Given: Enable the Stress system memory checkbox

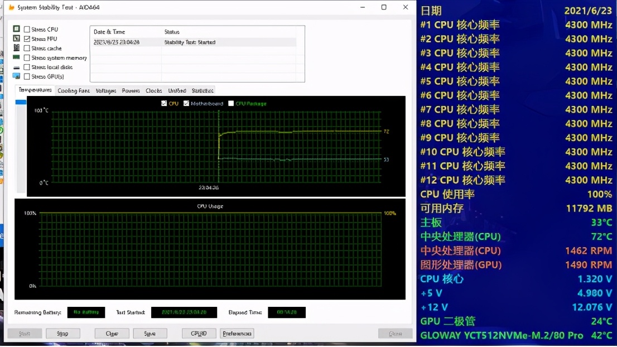Looking at the screenshot, I should [27, 57].
